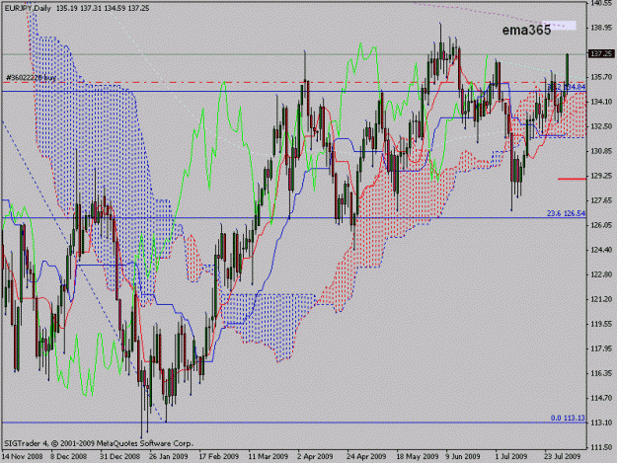Click the 129.25 price axis label
Viewport: 617px width, 463px height.
601,176
